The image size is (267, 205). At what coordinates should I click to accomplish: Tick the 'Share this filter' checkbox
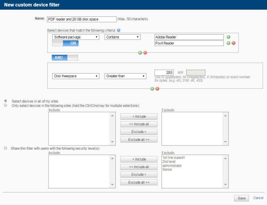click(6, 148)
